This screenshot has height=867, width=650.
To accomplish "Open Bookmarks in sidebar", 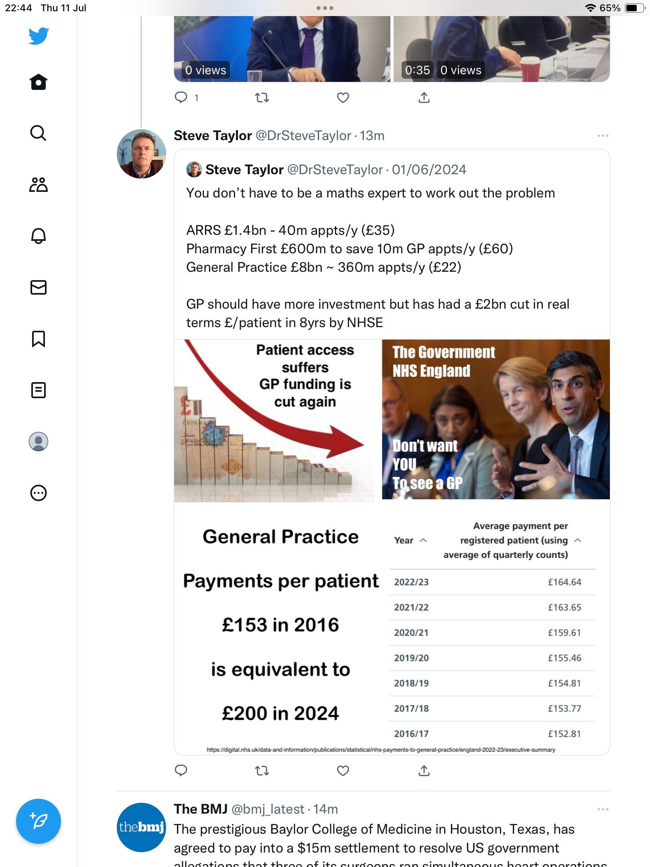I will [39, 339].
